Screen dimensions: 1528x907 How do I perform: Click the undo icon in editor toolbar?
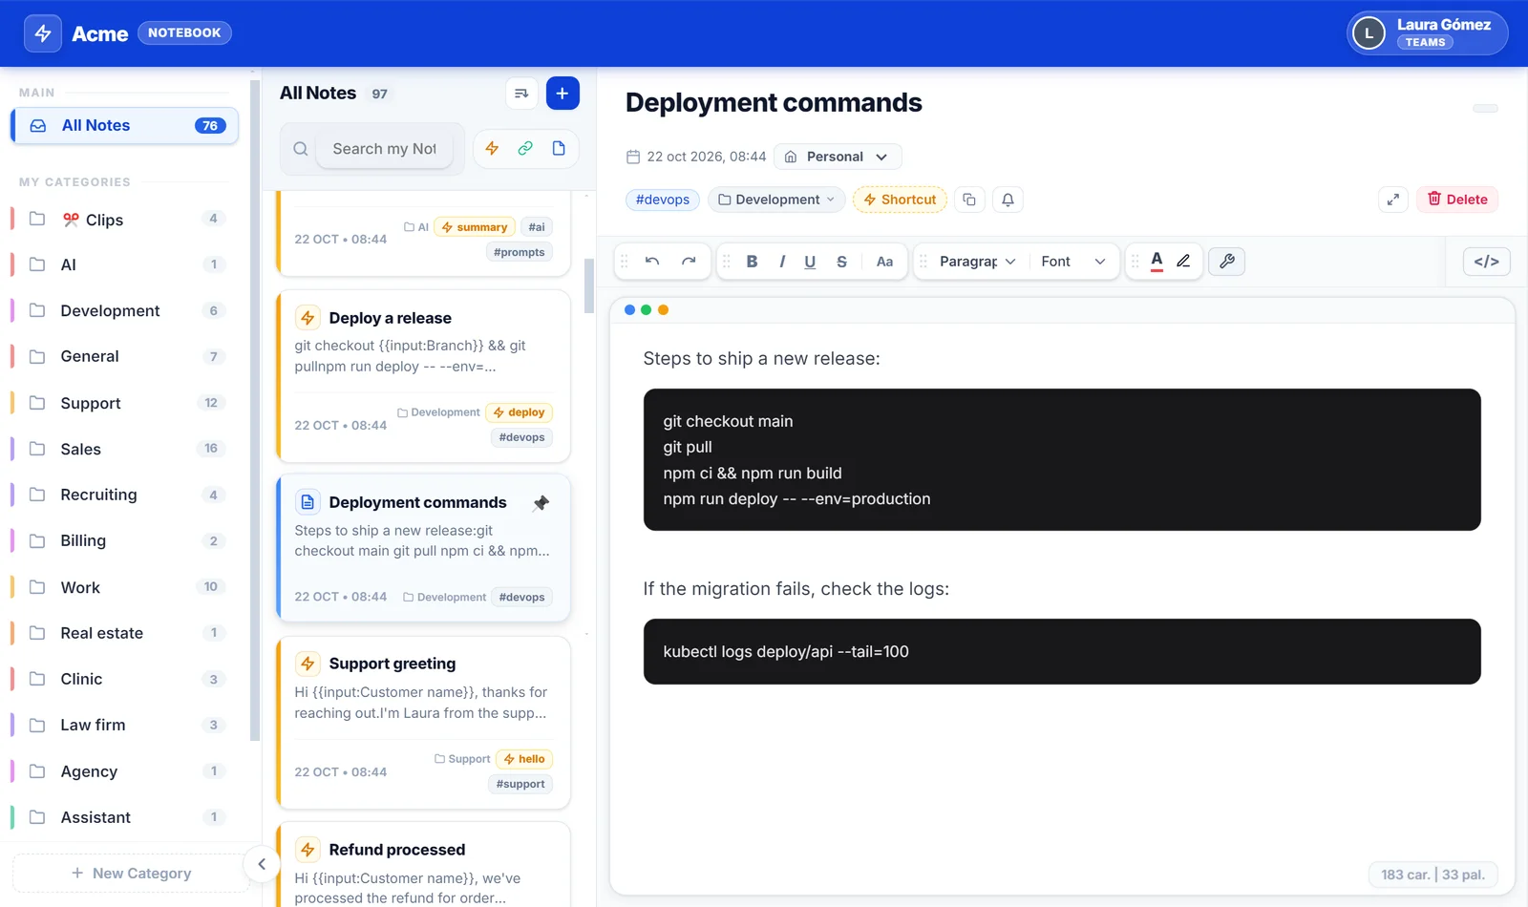(652, 262)
